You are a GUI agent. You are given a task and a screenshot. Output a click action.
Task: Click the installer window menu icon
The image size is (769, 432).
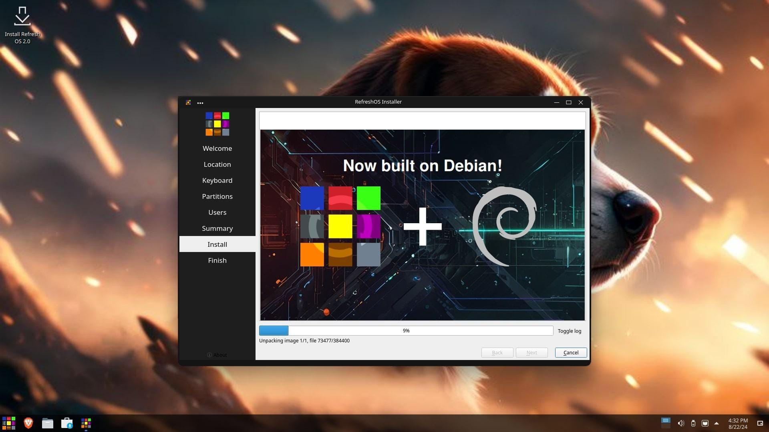click(188, 102)
